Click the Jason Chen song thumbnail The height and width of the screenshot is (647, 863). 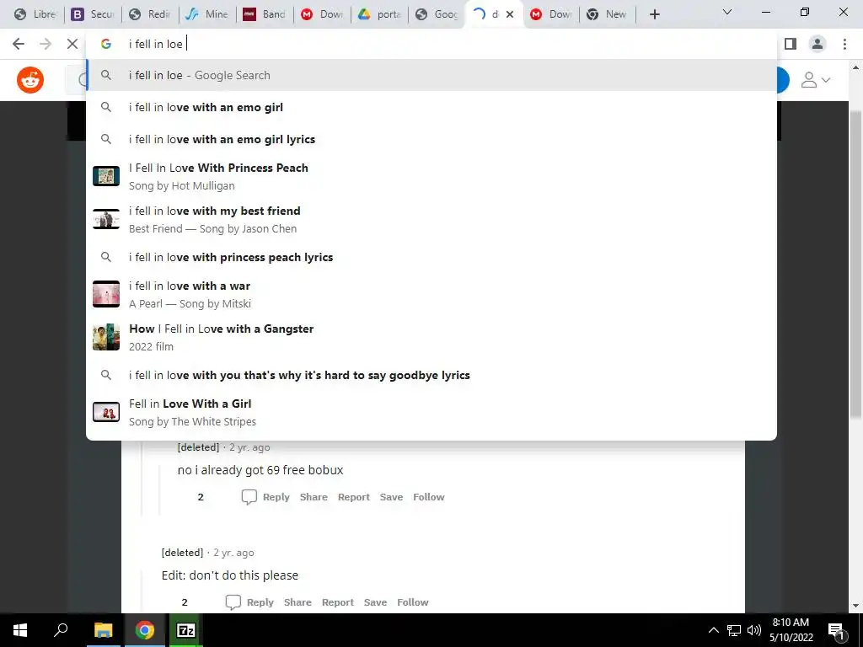(x=106, y=219)
